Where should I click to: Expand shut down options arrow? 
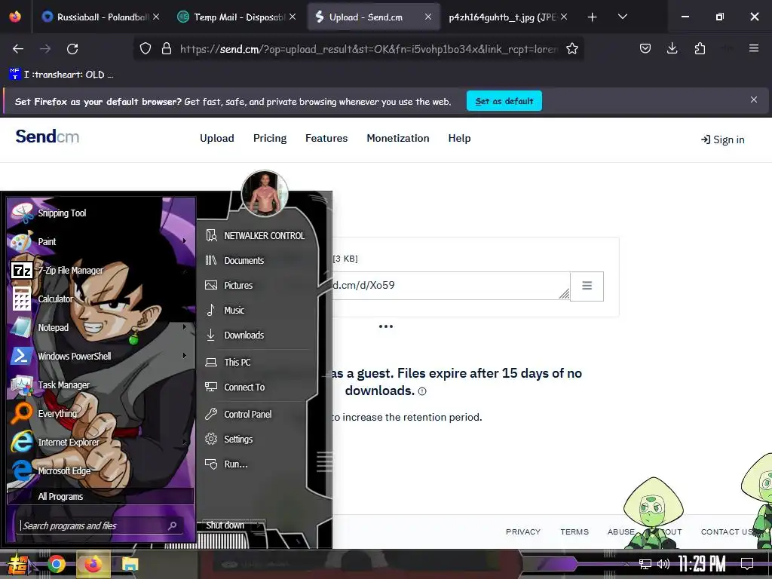click(x=259, y=525)
